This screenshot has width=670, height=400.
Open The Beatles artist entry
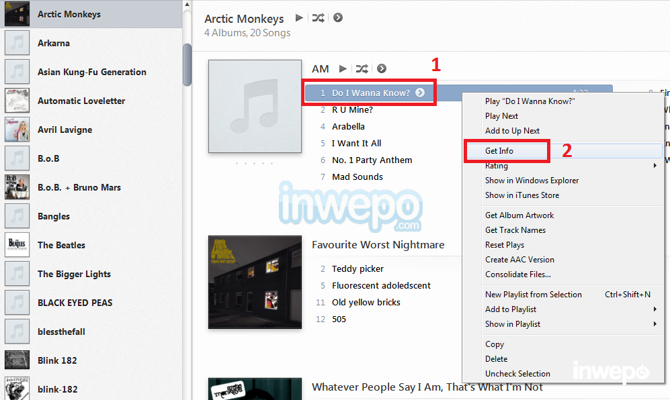coord(91,245)
